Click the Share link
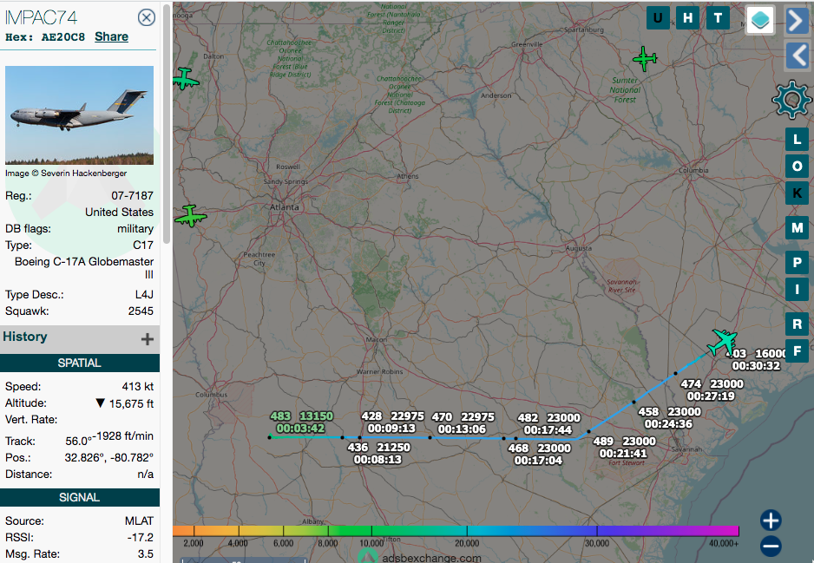The width and height of the screenshot is (814, 563). click(x=112, y=36)
